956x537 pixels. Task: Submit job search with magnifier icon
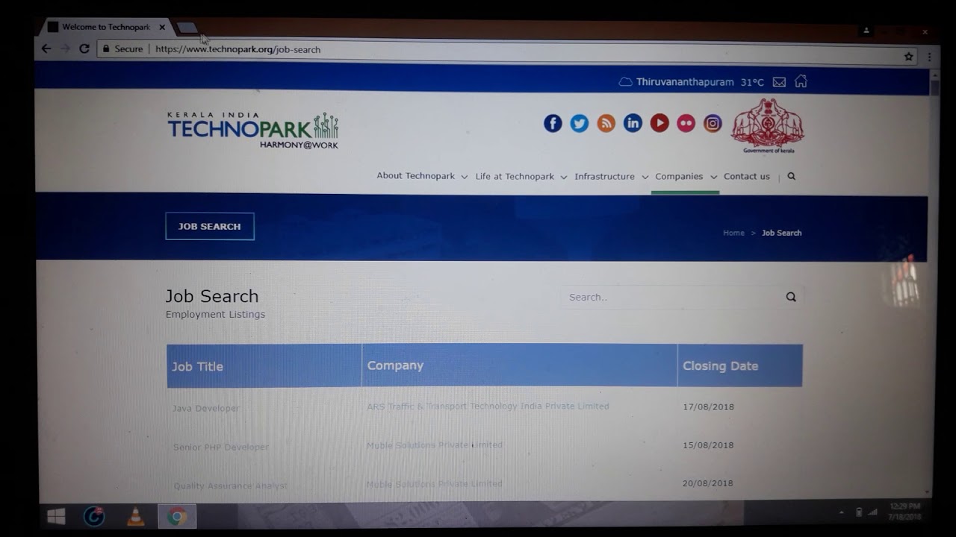[x=791, y=297]
